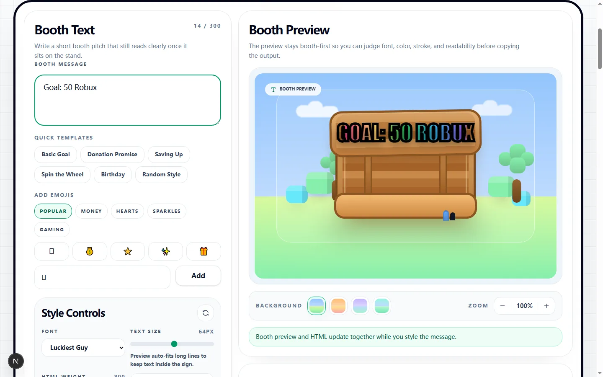Insert the star emoji
Image resolution: width=603 pixels, height=377 pixels.
pyautogui.click(x=128, y=251)
